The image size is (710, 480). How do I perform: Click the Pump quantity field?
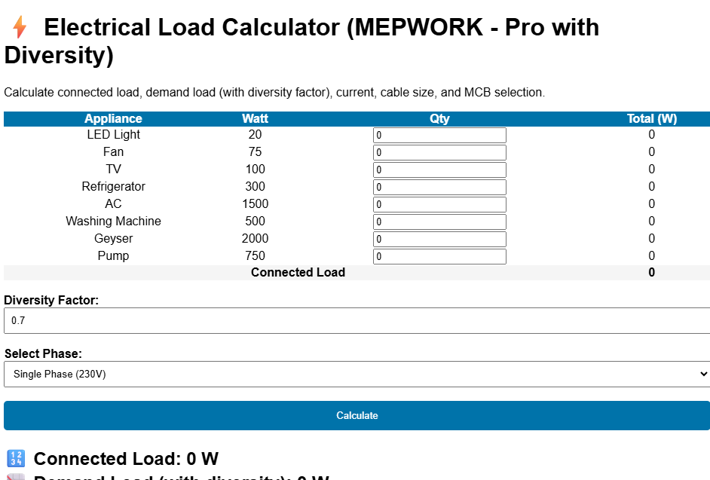(x=439, y=256)
